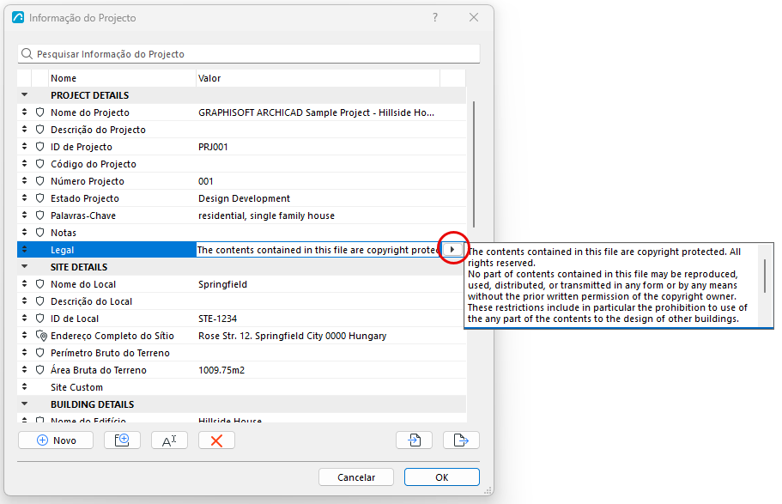Click the export project info icon
This screenshot has height=504, width=782.
coord(461,440)
